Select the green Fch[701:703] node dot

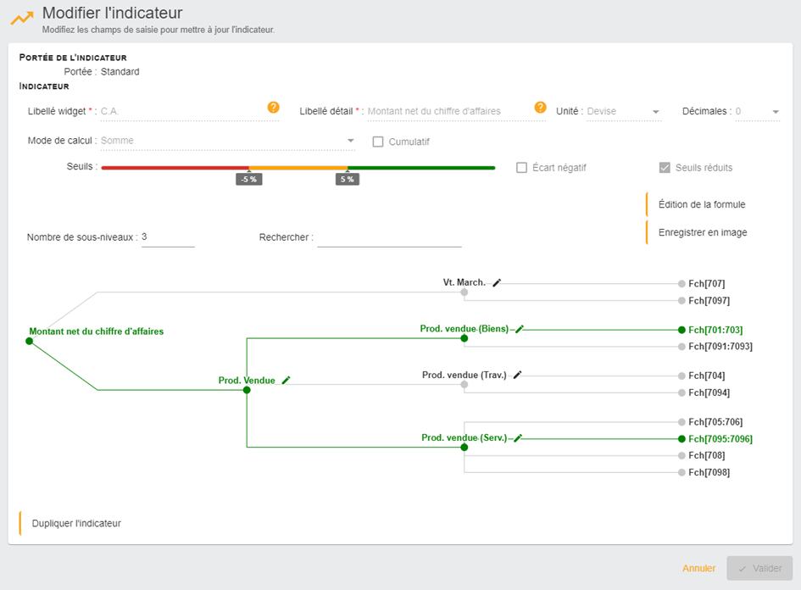coord(681,330)
